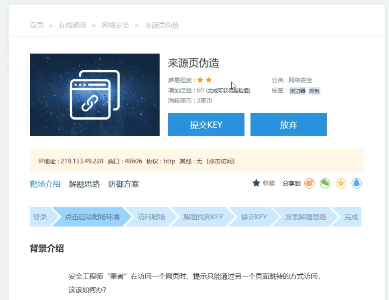Select the 靶场介绍 tab

pyautogui.click(x=45, y=184)
